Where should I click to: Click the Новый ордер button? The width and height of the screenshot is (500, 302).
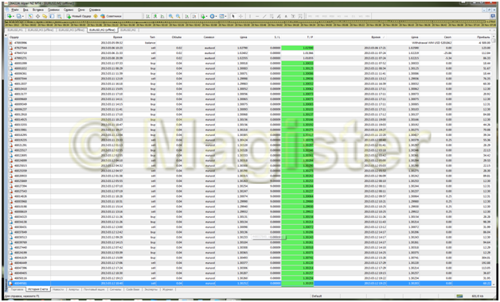pos(79,16)
